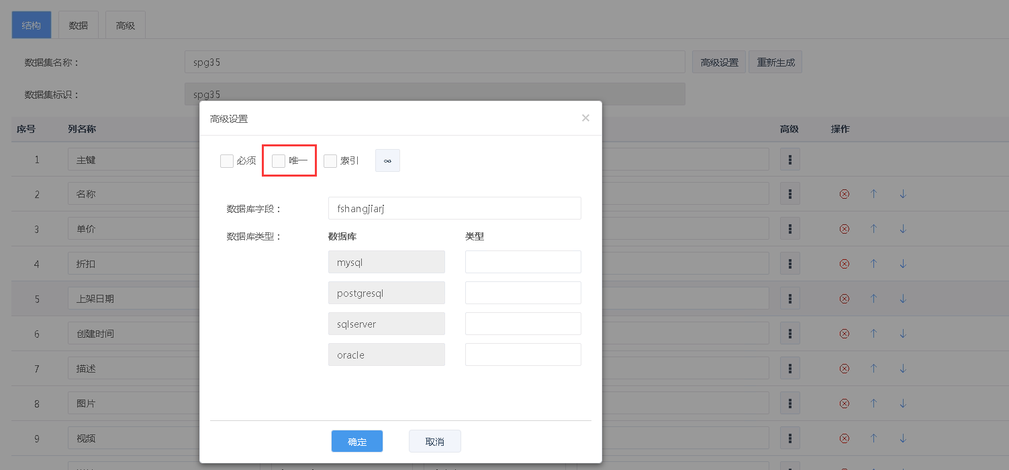Image resolution: width=1009 pixels, height=470 pixels.
Task: Switch to the 结构 tab
Action: click(x=32, y=26)
